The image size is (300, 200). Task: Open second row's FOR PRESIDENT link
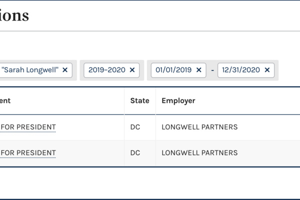coord(28,152)
